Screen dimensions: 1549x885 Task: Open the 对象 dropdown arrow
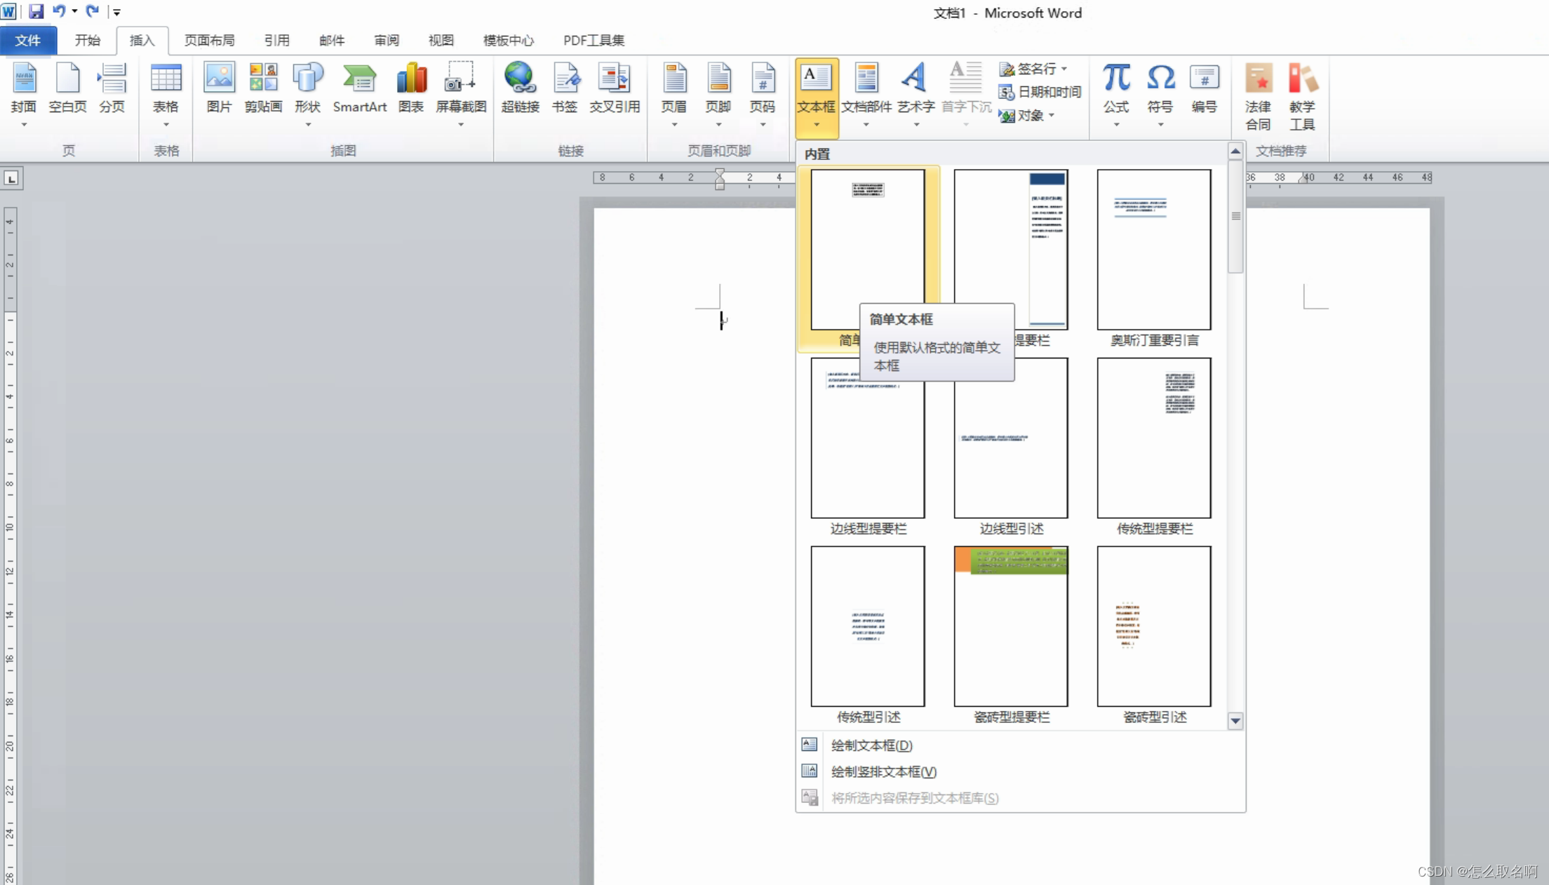pos(1052,116)
